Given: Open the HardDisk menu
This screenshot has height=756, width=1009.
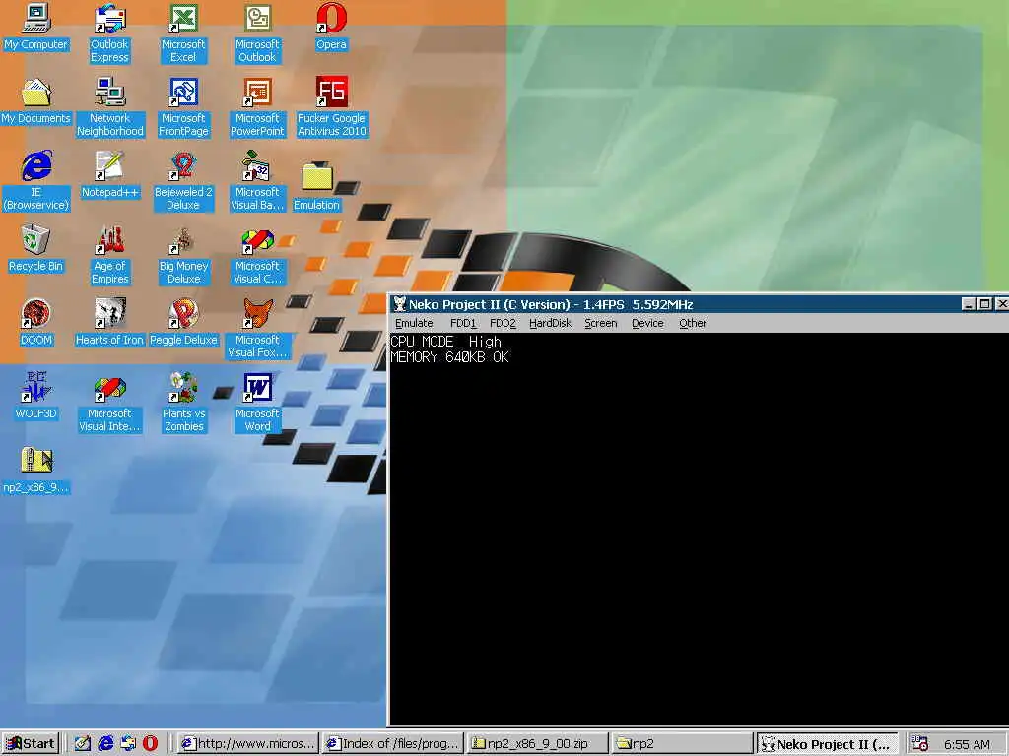Looking at the screenshot, I should (550, 323).
